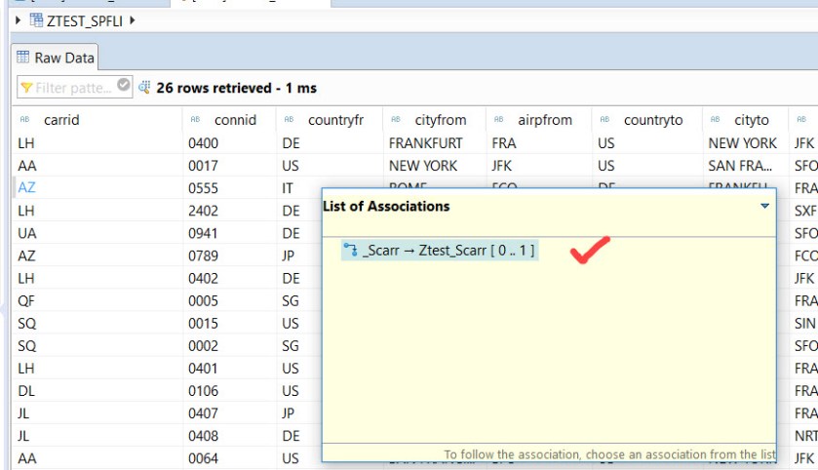Open the arrow right of ZTEST_SPFLI breadcrumb

132,20
